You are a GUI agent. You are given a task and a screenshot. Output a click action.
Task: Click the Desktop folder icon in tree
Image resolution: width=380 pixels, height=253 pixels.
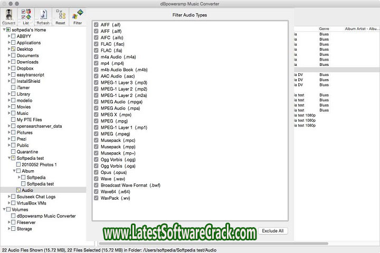pyautogui.click(x=13, y=49)
